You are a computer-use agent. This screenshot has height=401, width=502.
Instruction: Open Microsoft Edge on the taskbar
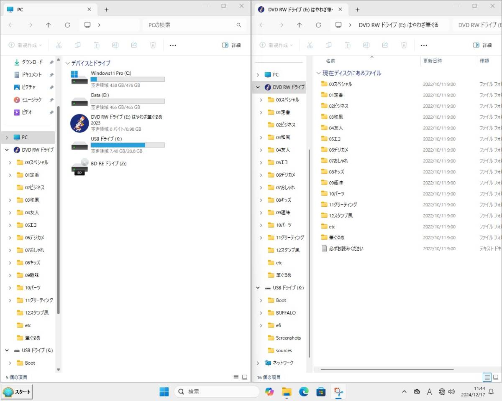(304, 391)
